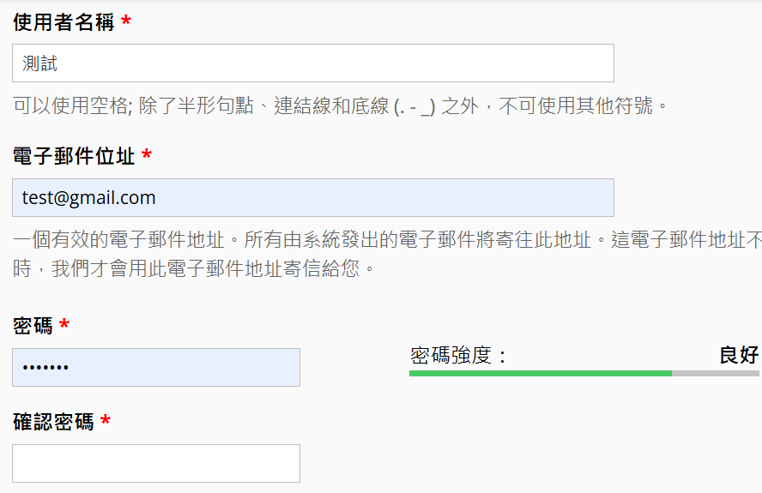Viewport: 762px width, 493px height.
Task: Click the 密碼強度： label text
Action: (458, 356)
